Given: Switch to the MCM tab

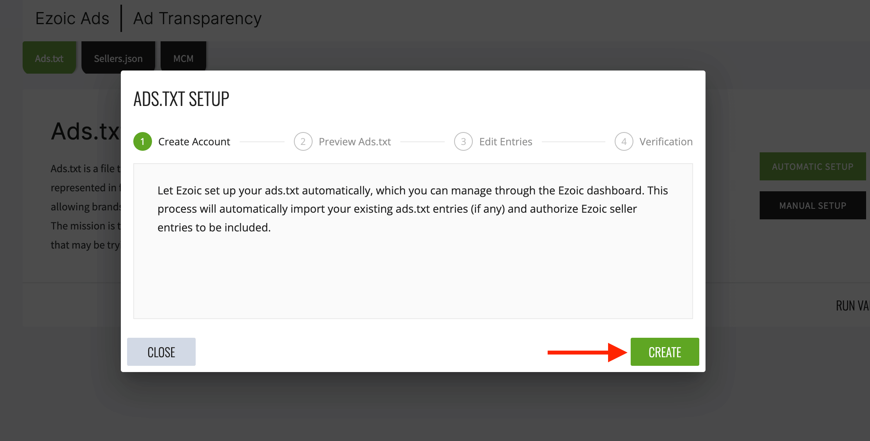Looking at the screenshot, I should tap(183, 58).
